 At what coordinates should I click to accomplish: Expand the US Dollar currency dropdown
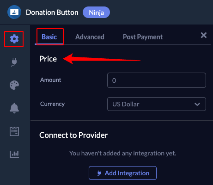[157, 104]
